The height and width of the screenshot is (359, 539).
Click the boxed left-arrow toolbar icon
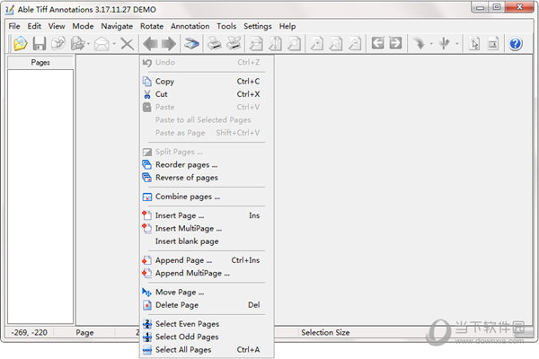[x=378, y=43]
